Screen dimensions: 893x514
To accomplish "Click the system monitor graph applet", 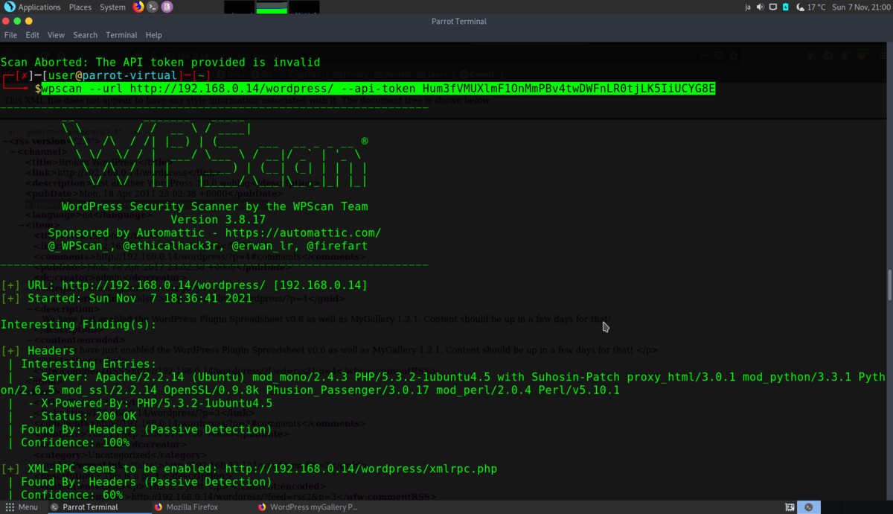I will pos(272,7).
